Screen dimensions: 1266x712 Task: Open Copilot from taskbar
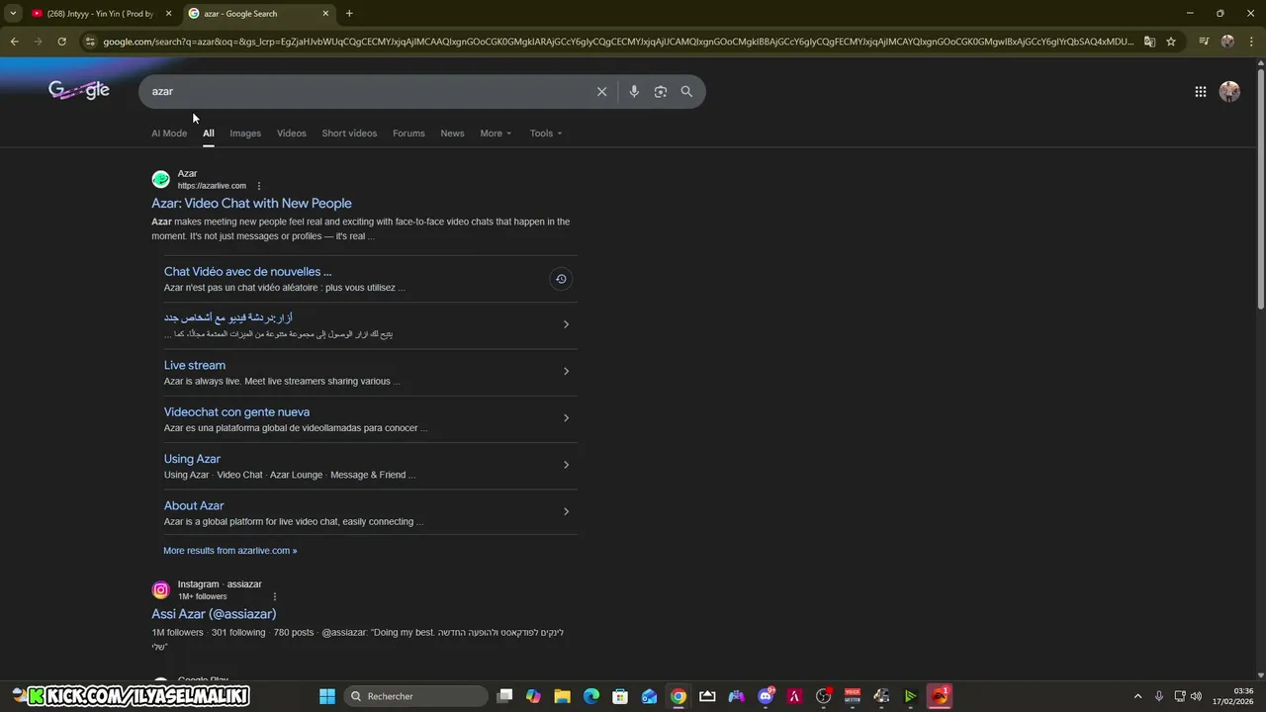[x=533, y=696]
